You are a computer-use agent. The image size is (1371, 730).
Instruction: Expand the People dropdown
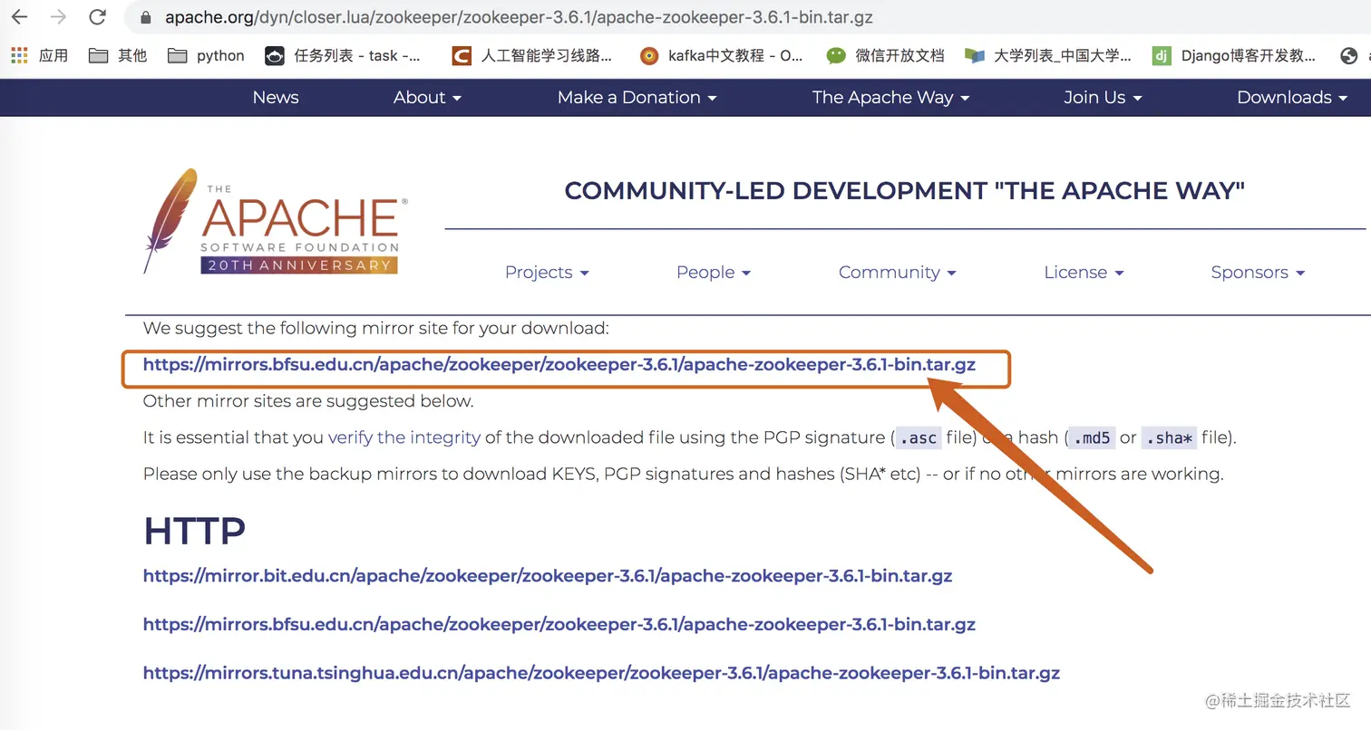click(714, 272)
